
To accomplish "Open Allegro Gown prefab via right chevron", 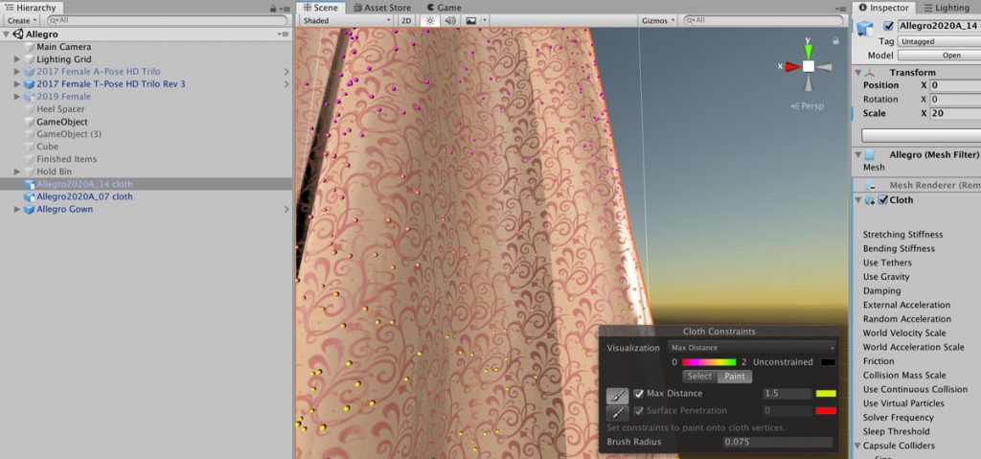I will [286, 209].
